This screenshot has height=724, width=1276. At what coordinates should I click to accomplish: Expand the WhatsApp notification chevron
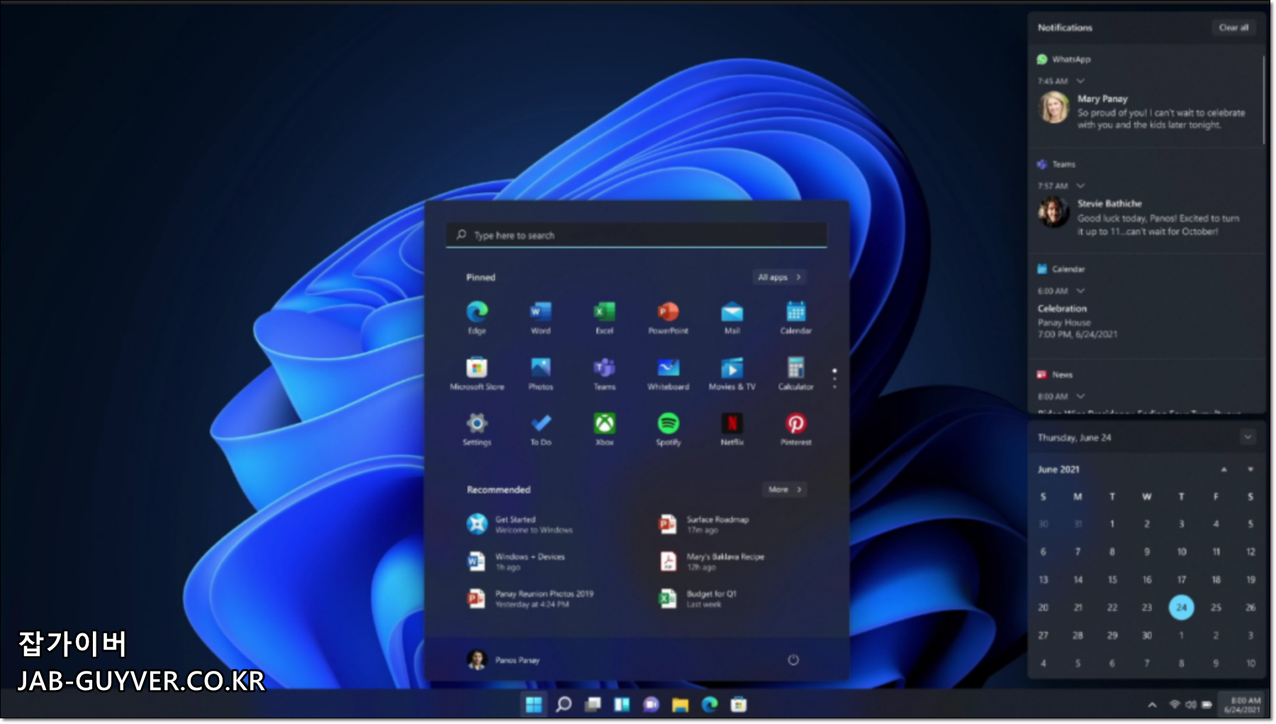1080,81
